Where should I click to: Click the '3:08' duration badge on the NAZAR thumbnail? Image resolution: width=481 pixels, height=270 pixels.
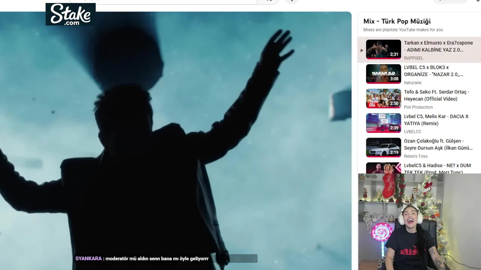394,79
